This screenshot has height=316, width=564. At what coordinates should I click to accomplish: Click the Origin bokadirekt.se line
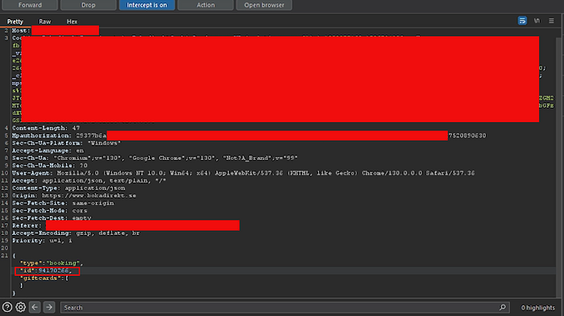click(74, 195)
